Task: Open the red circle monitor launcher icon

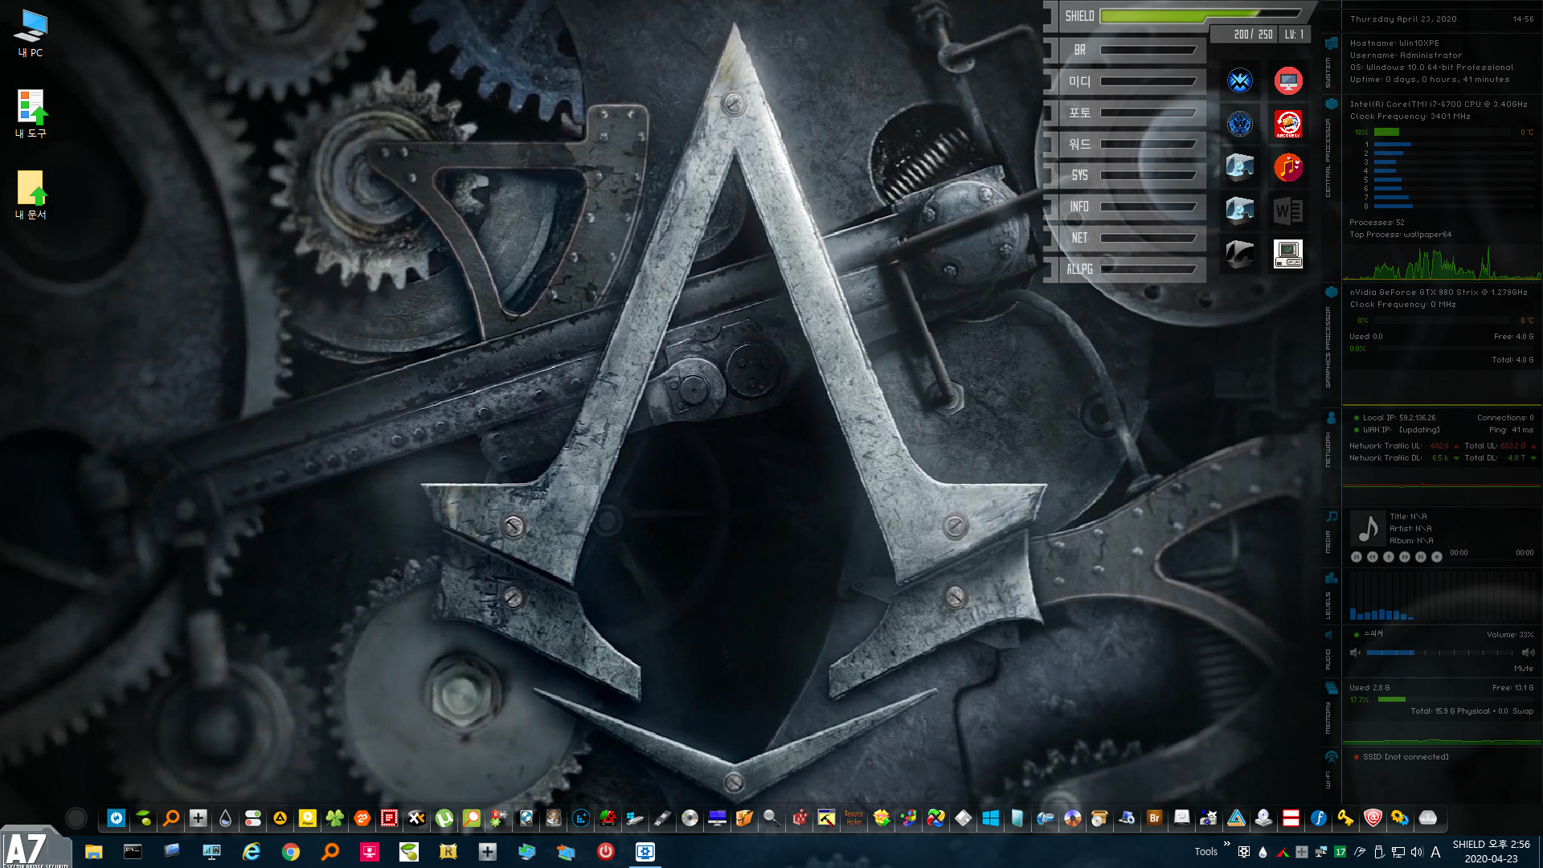Action: click(1288, 80)
